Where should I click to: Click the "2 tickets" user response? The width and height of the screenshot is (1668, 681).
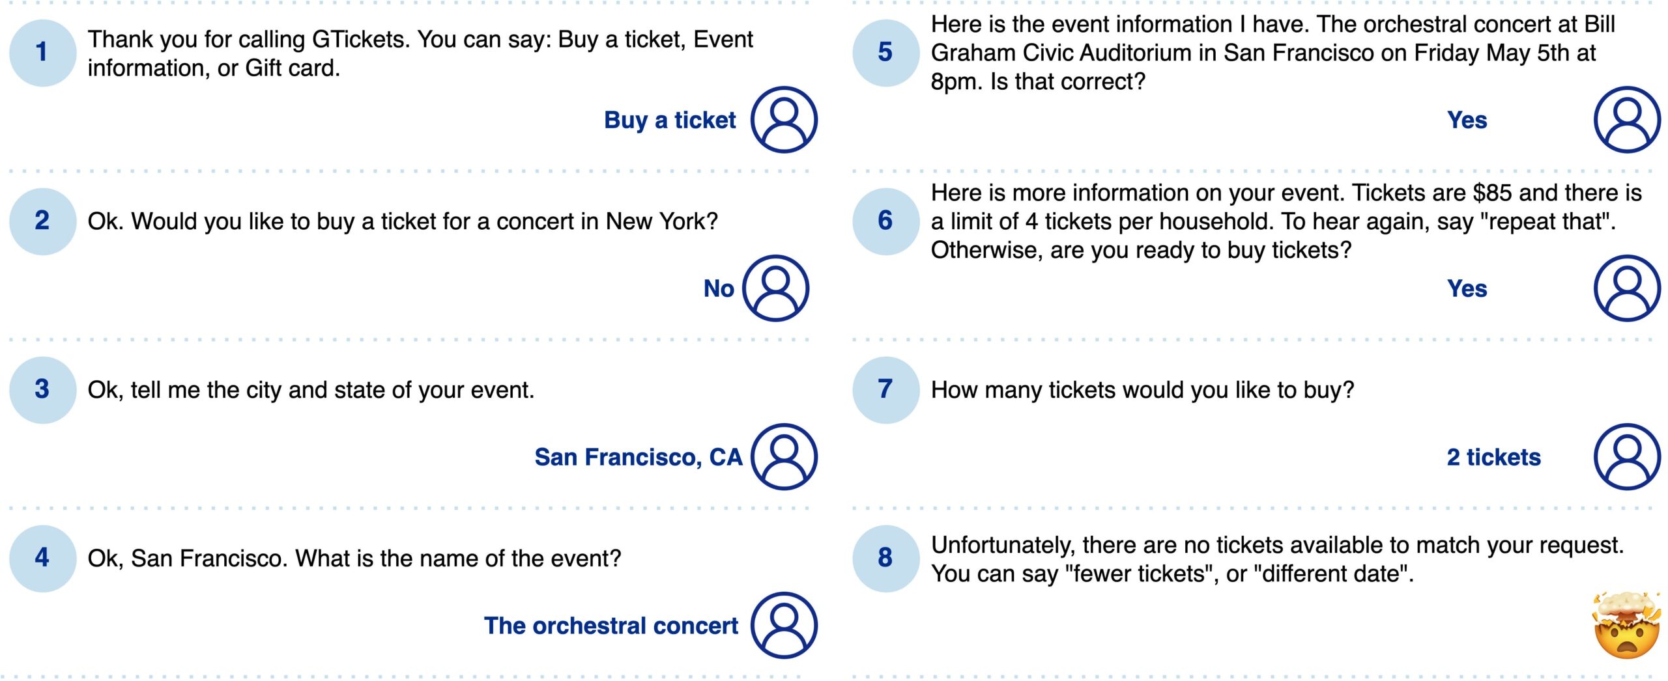coord(1493,457)
